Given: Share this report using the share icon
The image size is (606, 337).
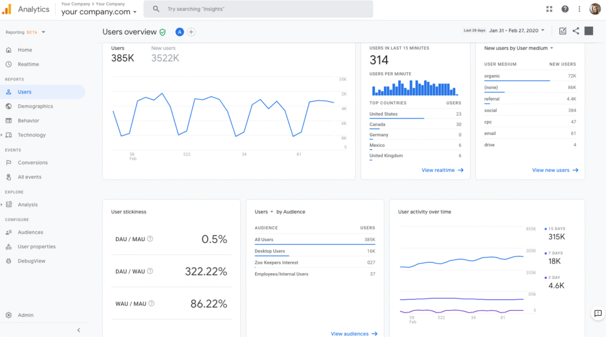Looking at the screenshot, I should click(576, 31).
